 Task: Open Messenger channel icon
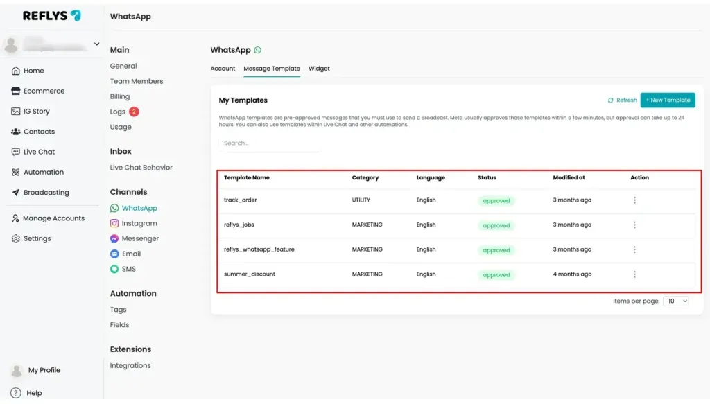point(114,238)
